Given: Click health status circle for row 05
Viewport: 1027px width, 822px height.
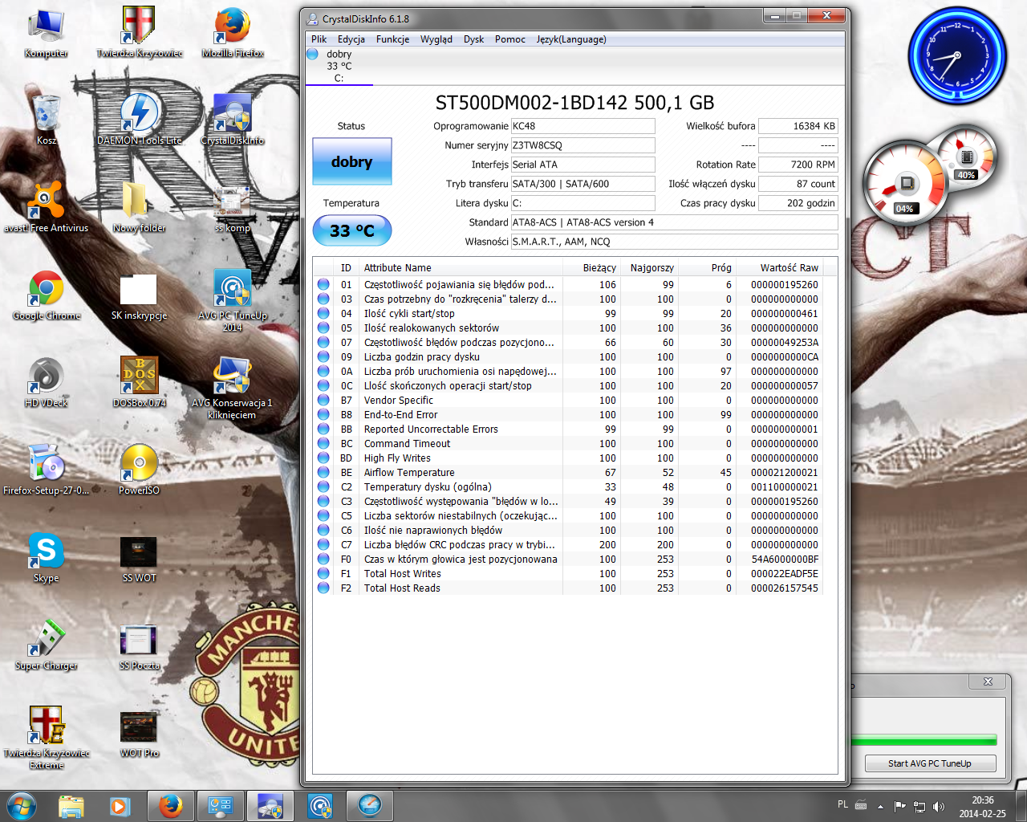Looking at the screenshot, I should click(x=323, y=328).
